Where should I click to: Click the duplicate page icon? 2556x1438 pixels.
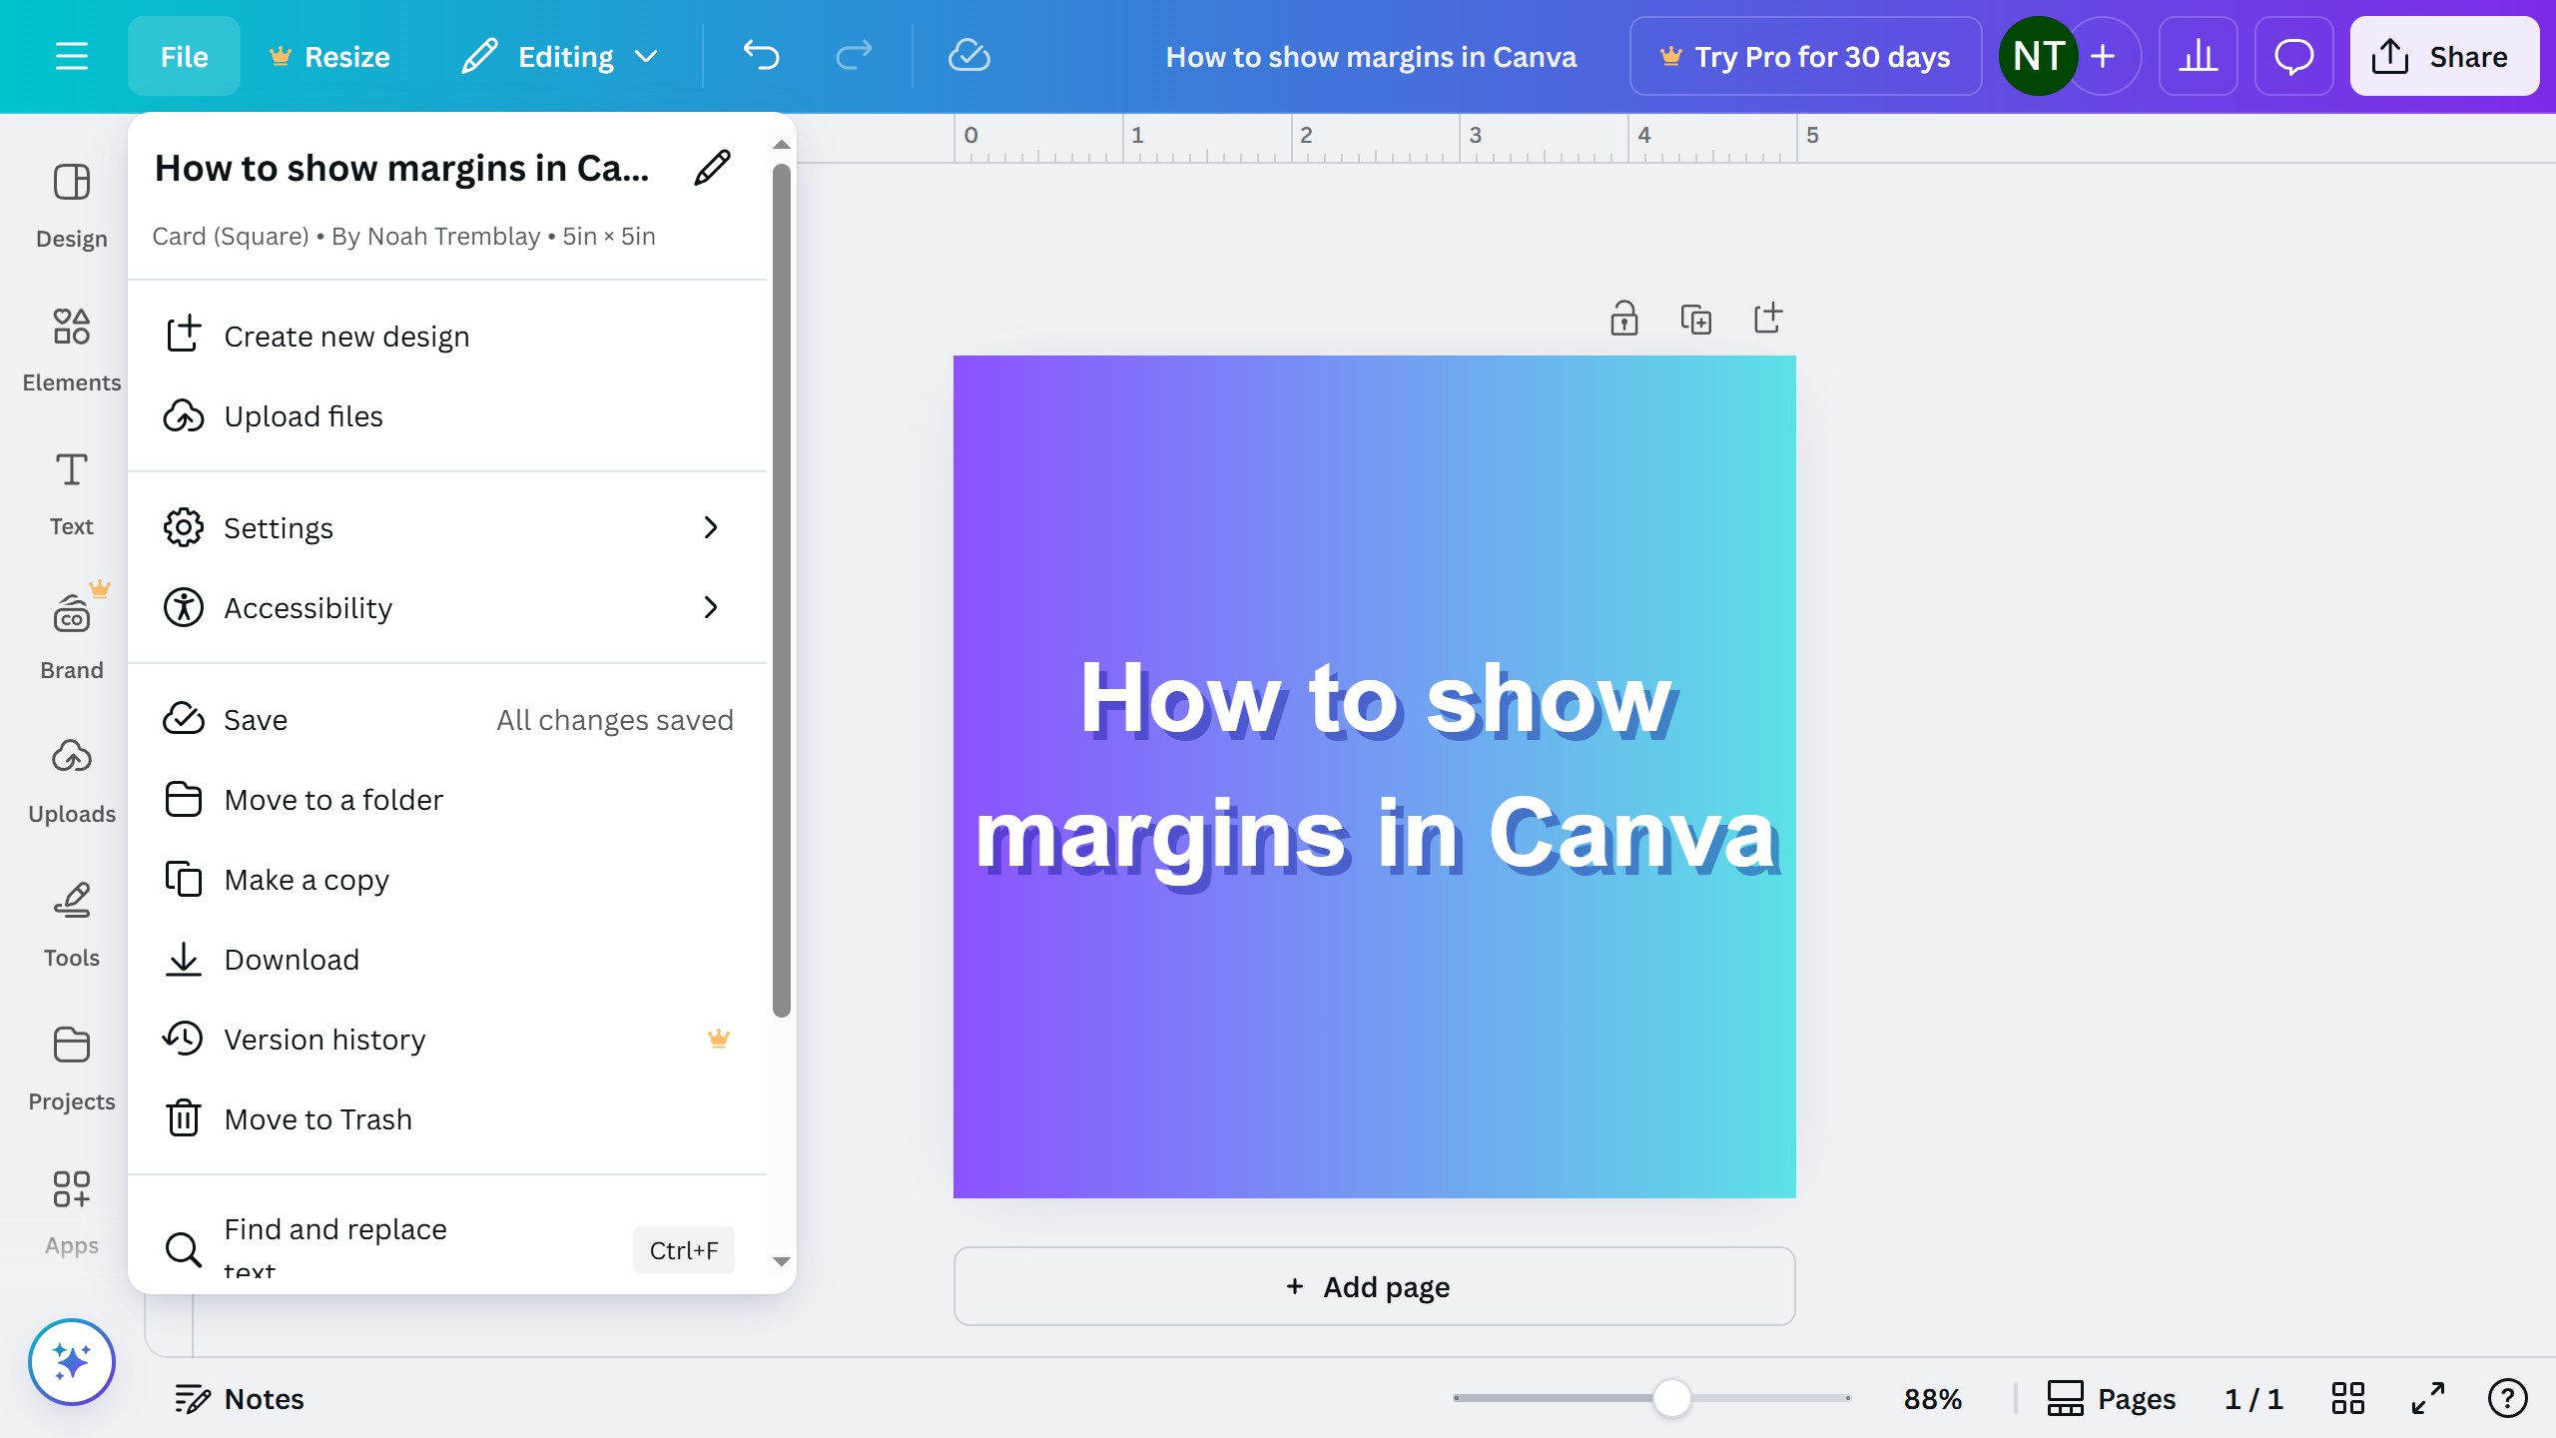[x=1695, y=319]
